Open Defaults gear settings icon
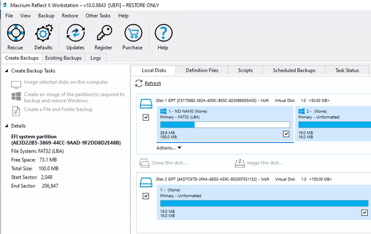The image size is (371, 234). pyautogui.click(x=43, y=34)
